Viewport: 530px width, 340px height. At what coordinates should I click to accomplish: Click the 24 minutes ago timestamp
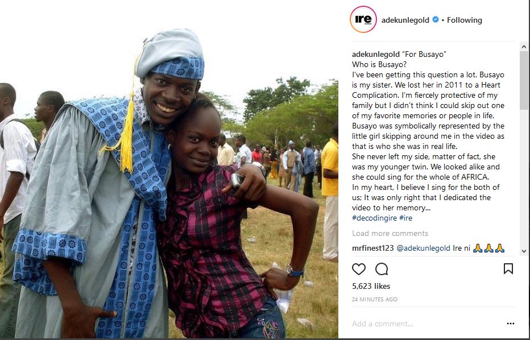pos(375,300)
